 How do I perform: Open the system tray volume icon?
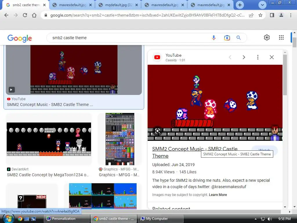click(x=270, y=219)
